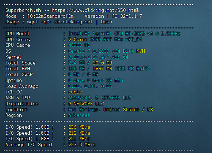Click the https://www.oldking.net/350.html URL
The height and width of the screenshot is (153, 212).
95,10
